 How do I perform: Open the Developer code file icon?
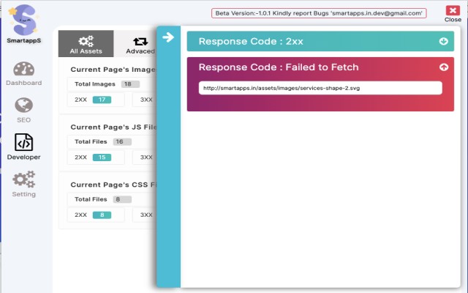pyautogui.click(x=24, y=142)
